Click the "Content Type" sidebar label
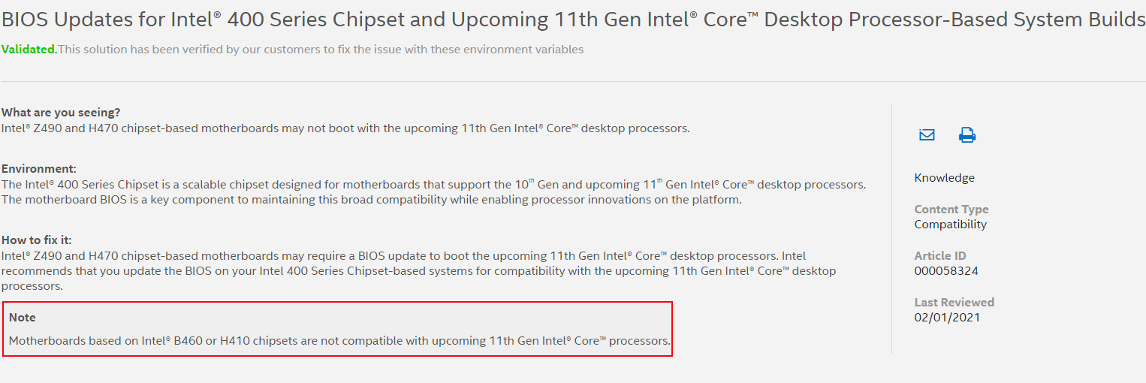 (x=951, y=210)
